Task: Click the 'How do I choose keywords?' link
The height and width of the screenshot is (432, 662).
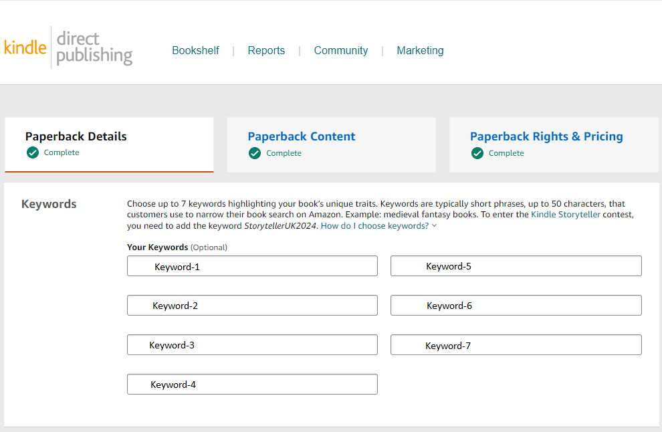Action: click(x=375, y=225)
